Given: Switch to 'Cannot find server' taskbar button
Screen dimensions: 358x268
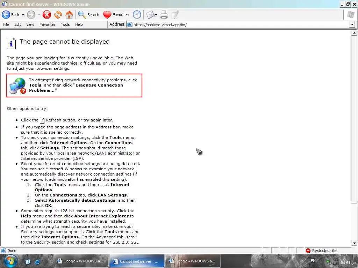Looking at the screenshot, I should [x=137, y=261].
